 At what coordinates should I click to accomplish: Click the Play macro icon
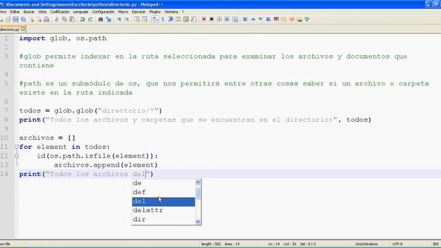pyautogui.click(x=219, y=19)
